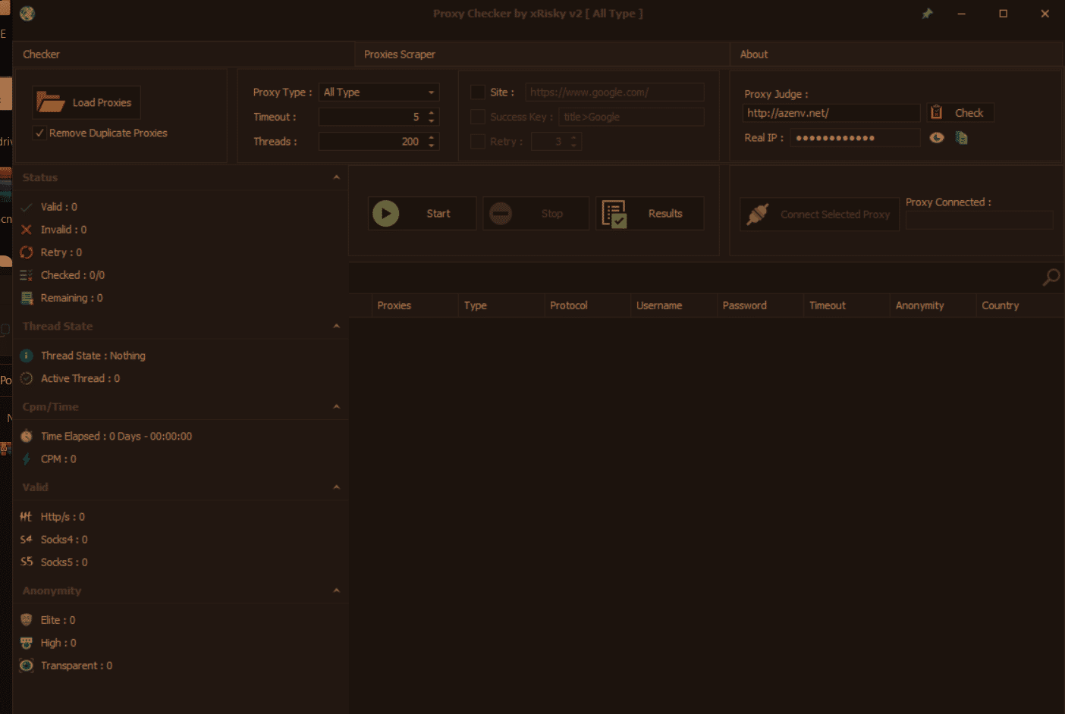Click the Proxy Judge URL field
Image resolution: width=1065 pixels, height=714 pixels.
pos(831,113)
